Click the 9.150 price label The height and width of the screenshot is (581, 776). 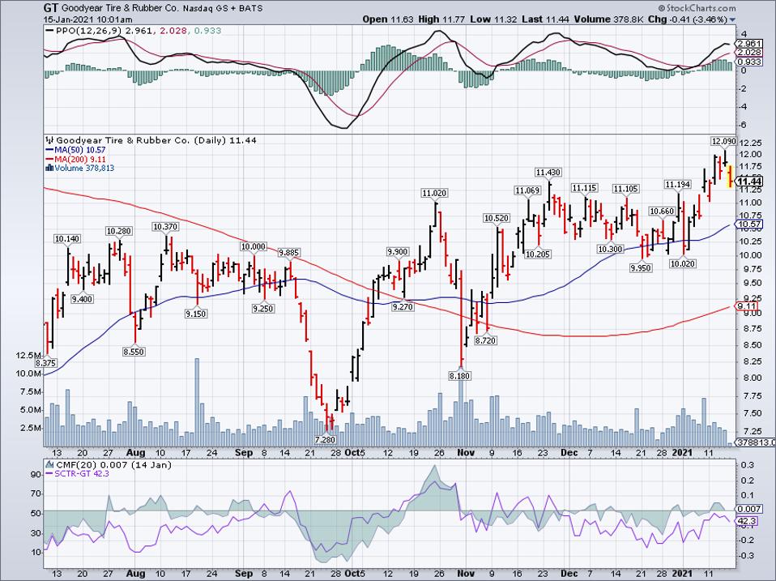click(196, 314)
